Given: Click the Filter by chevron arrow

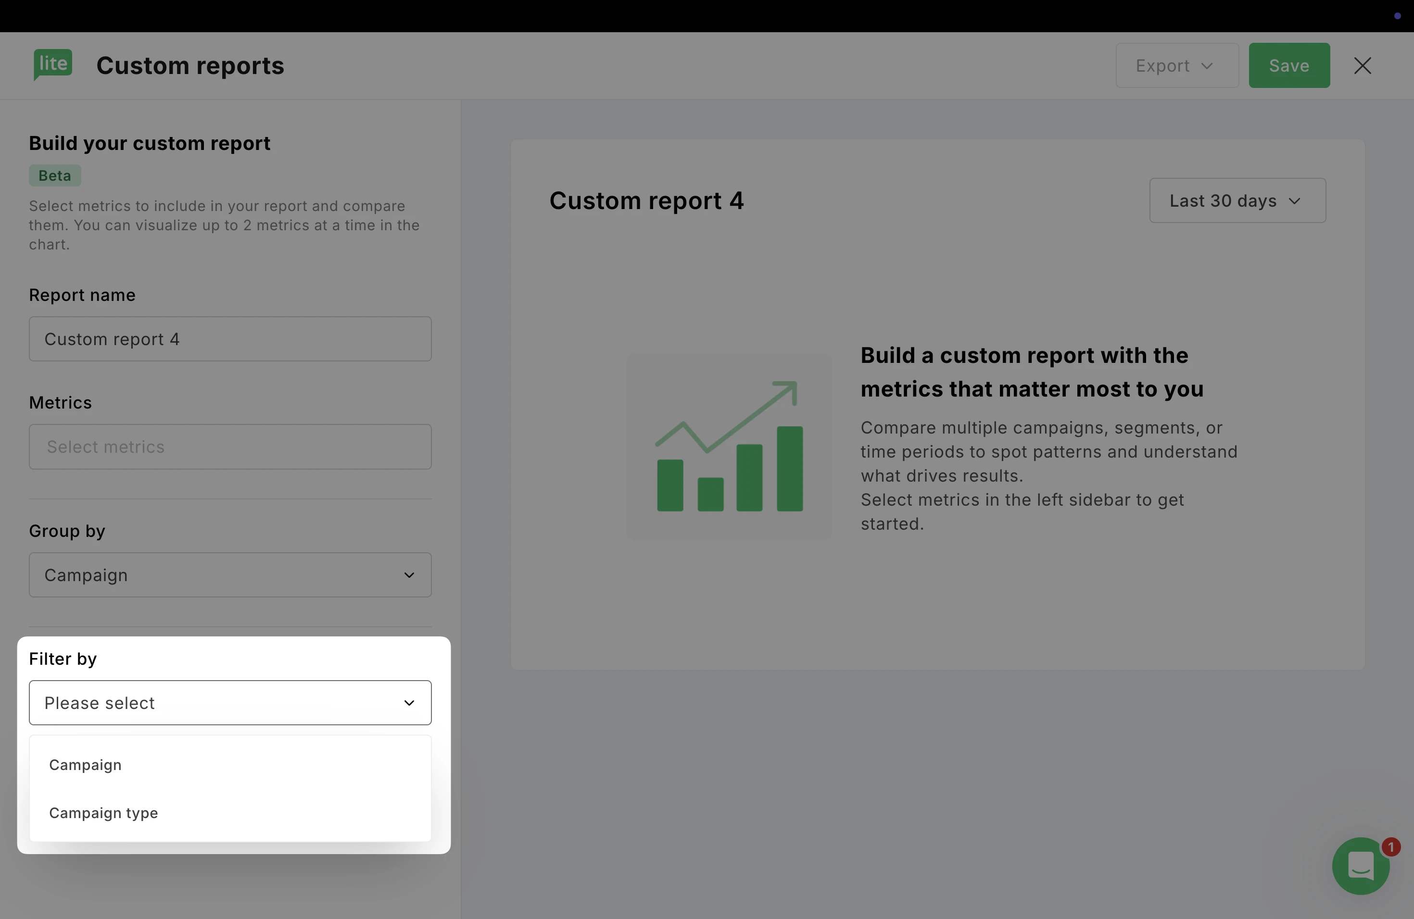Looking at the screenshot, I should coord(409,703).
